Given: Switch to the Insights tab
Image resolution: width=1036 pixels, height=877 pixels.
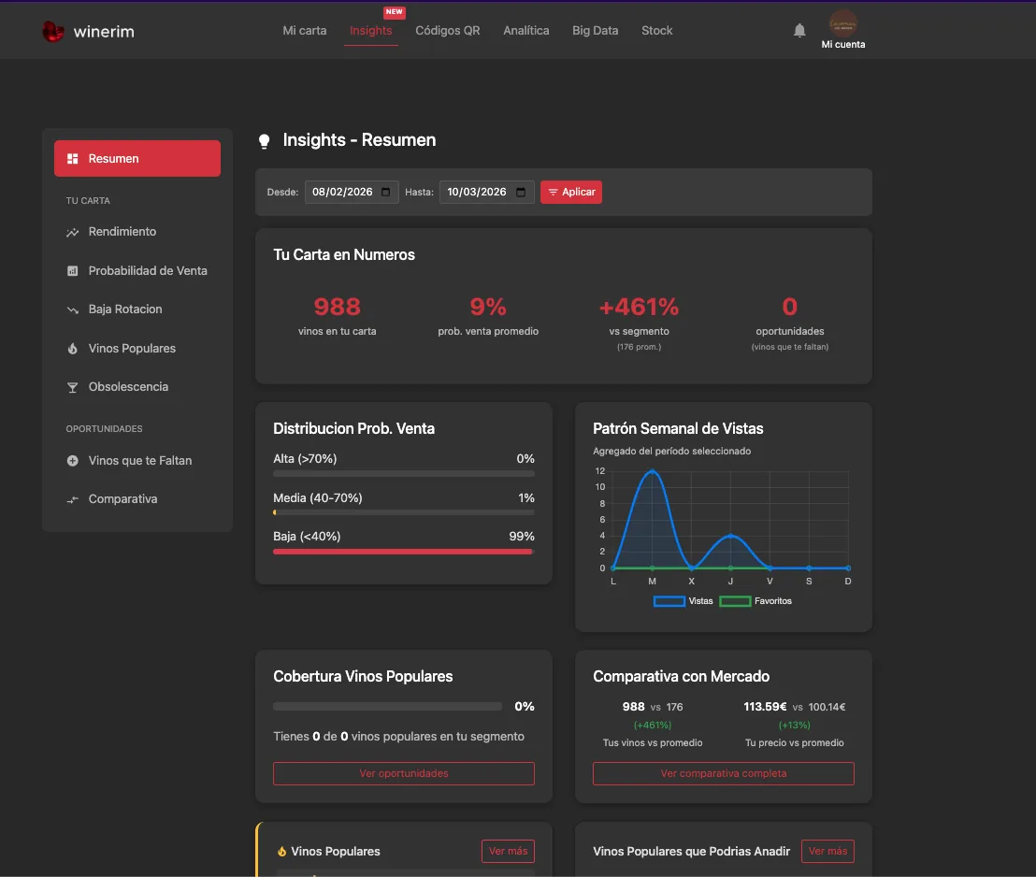Looking at the screenshot, I should (x=370, y=31).
